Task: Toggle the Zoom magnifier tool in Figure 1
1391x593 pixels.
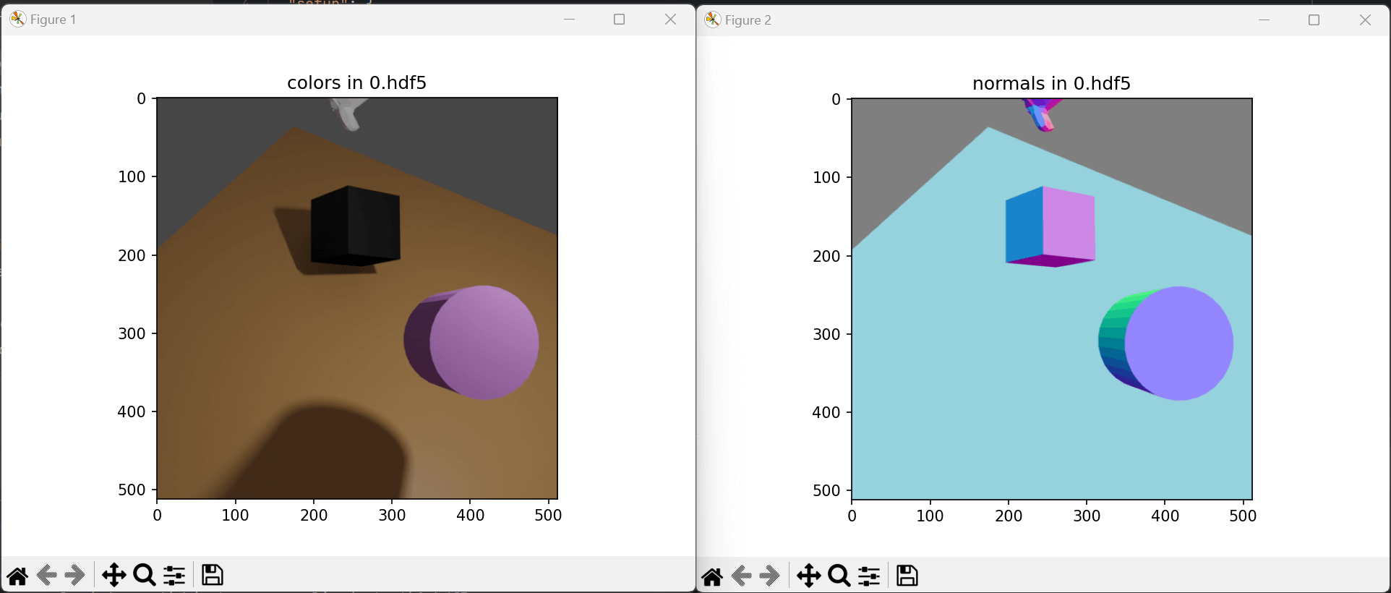Action: (x=145, y=576)
